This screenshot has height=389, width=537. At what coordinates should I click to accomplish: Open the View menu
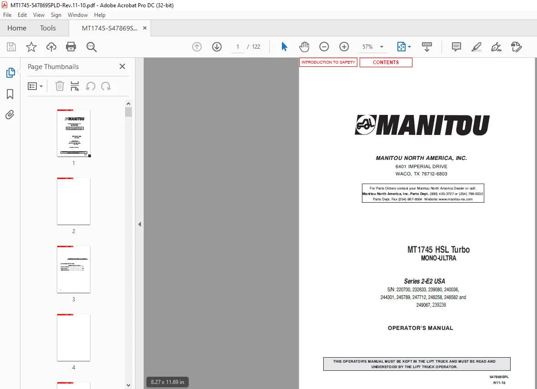39,15
